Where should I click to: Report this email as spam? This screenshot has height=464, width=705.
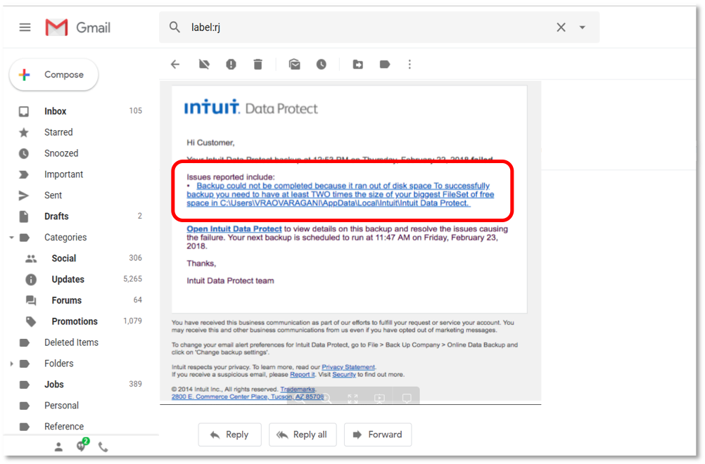[231, 65]
